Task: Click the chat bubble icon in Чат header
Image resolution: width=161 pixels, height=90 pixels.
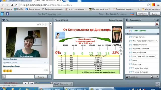Action: click(x=4, y=20)
